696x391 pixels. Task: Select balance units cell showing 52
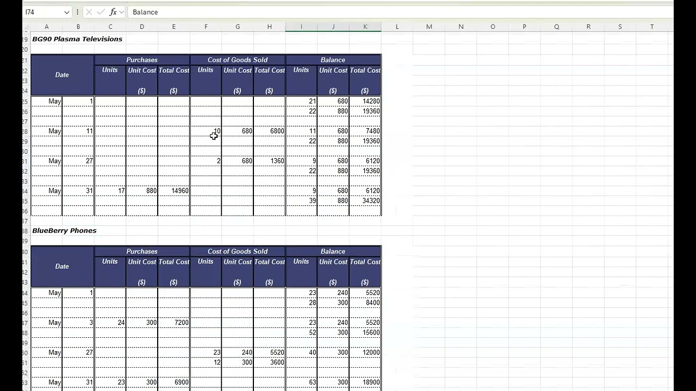tap(301, 333)
